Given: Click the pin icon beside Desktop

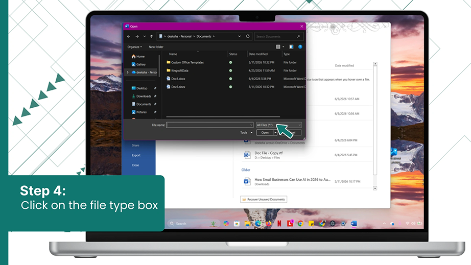Looking at the screenshot, I should click(x=155, y=88).
